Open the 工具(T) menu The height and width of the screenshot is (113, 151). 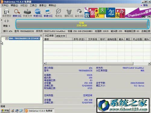pos(33,5)
